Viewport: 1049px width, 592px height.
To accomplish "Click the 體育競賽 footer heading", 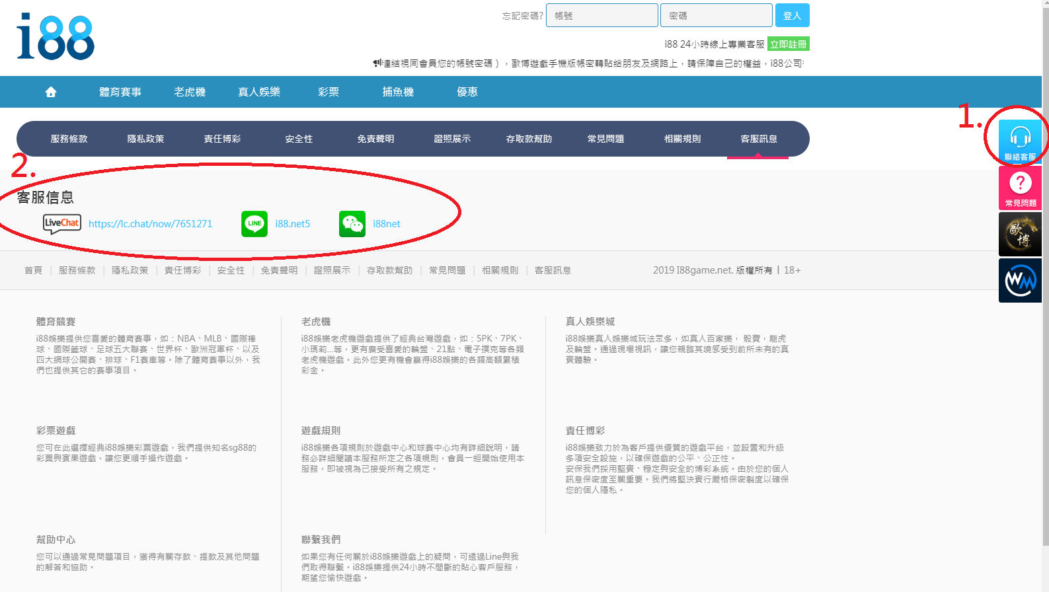I will click(56, 322).
